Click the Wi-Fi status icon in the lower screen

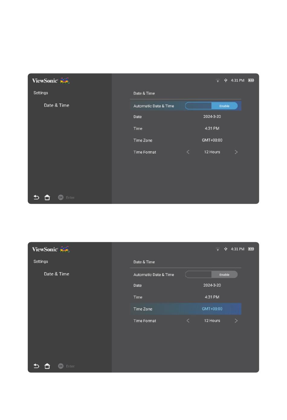(x=218, y=249)
